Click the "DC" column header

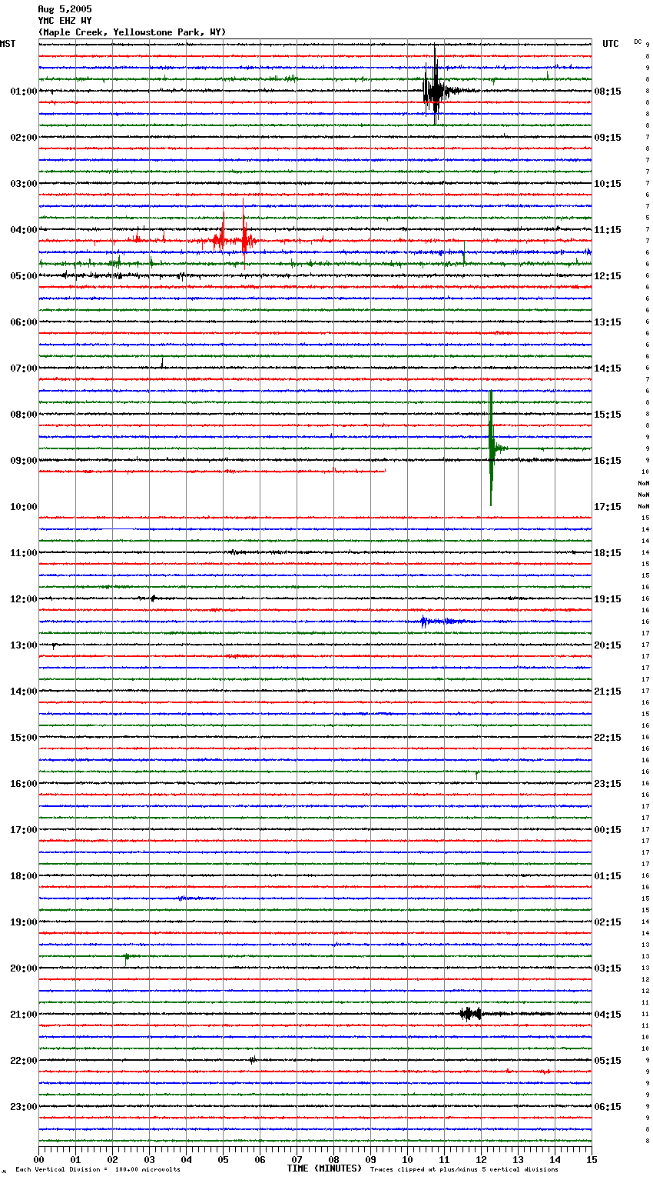(x=638, y=42)
